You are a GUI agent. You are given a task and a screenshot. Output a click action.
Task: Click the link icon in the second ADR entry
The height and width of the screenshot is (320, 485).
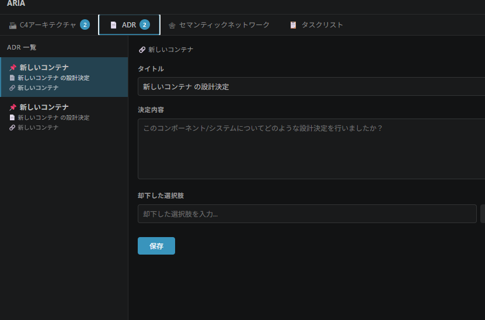point(12,127)
